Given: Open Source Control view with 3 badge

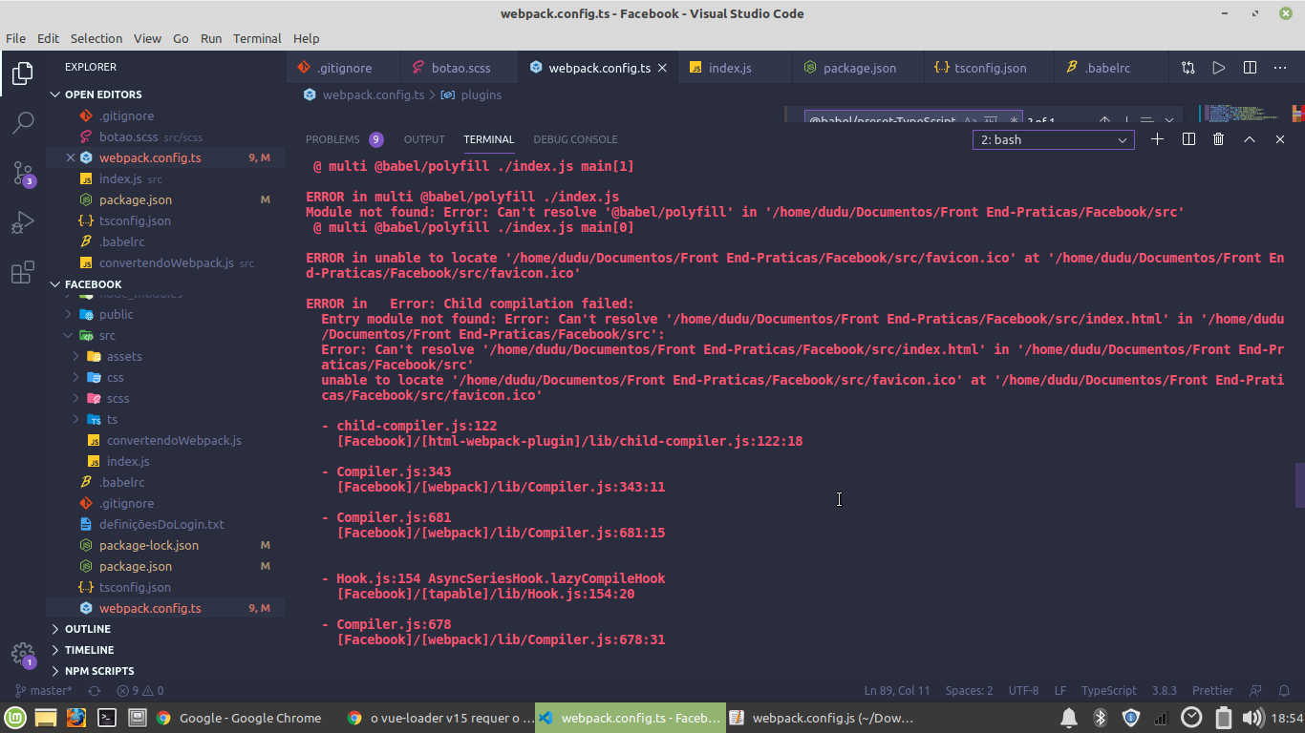Looking at the screenshot, I should click(23, 174).
